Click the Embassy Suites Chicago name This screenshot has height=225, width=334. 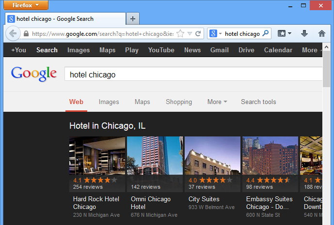point(269,203)
